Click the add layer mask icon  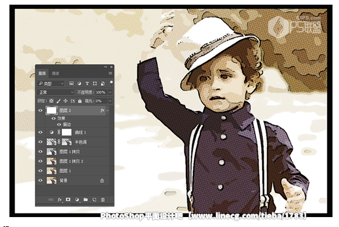point(68,200)
